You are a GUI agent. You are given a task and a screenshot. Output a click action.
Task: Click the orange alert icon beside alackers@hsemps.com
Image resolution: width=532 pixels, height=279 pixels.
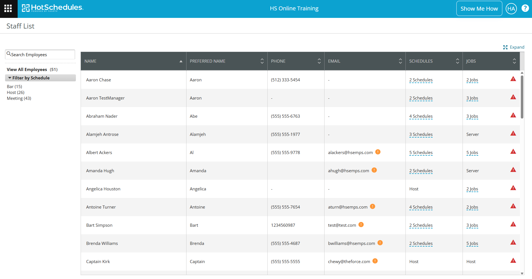(x=378, y=152)
